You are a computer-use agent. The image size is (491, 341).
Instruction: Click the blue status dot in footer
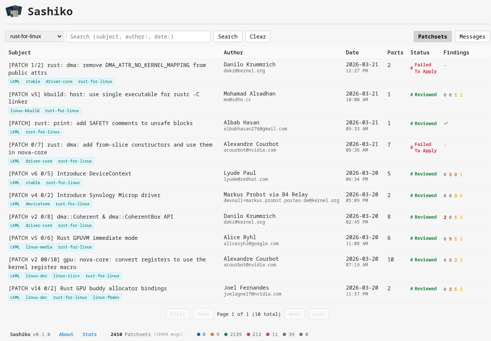tap(199, 334)
